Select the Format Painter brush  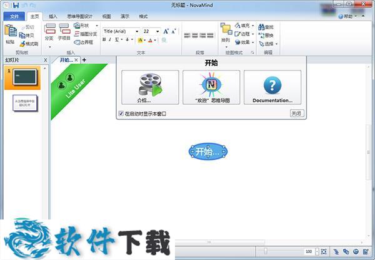[x=22, y=44]
